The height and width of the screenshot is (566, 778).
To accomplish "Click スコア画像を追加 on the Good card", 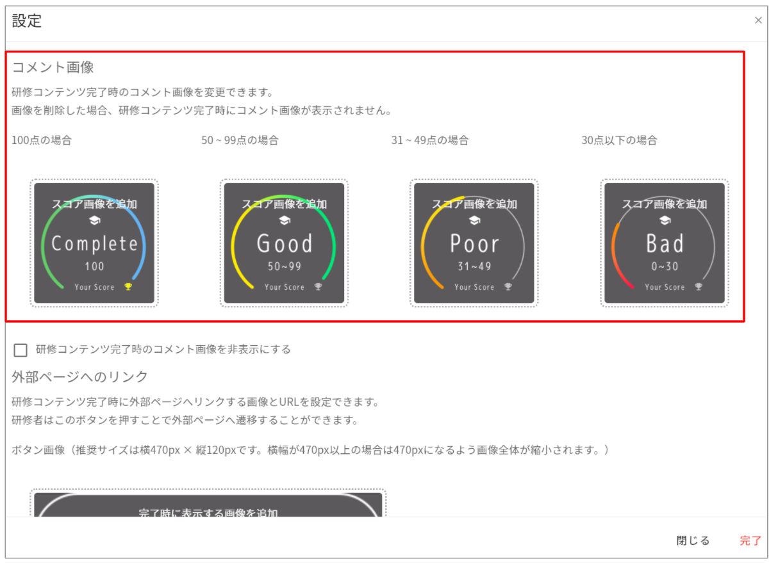I will (x=285, y=204).
